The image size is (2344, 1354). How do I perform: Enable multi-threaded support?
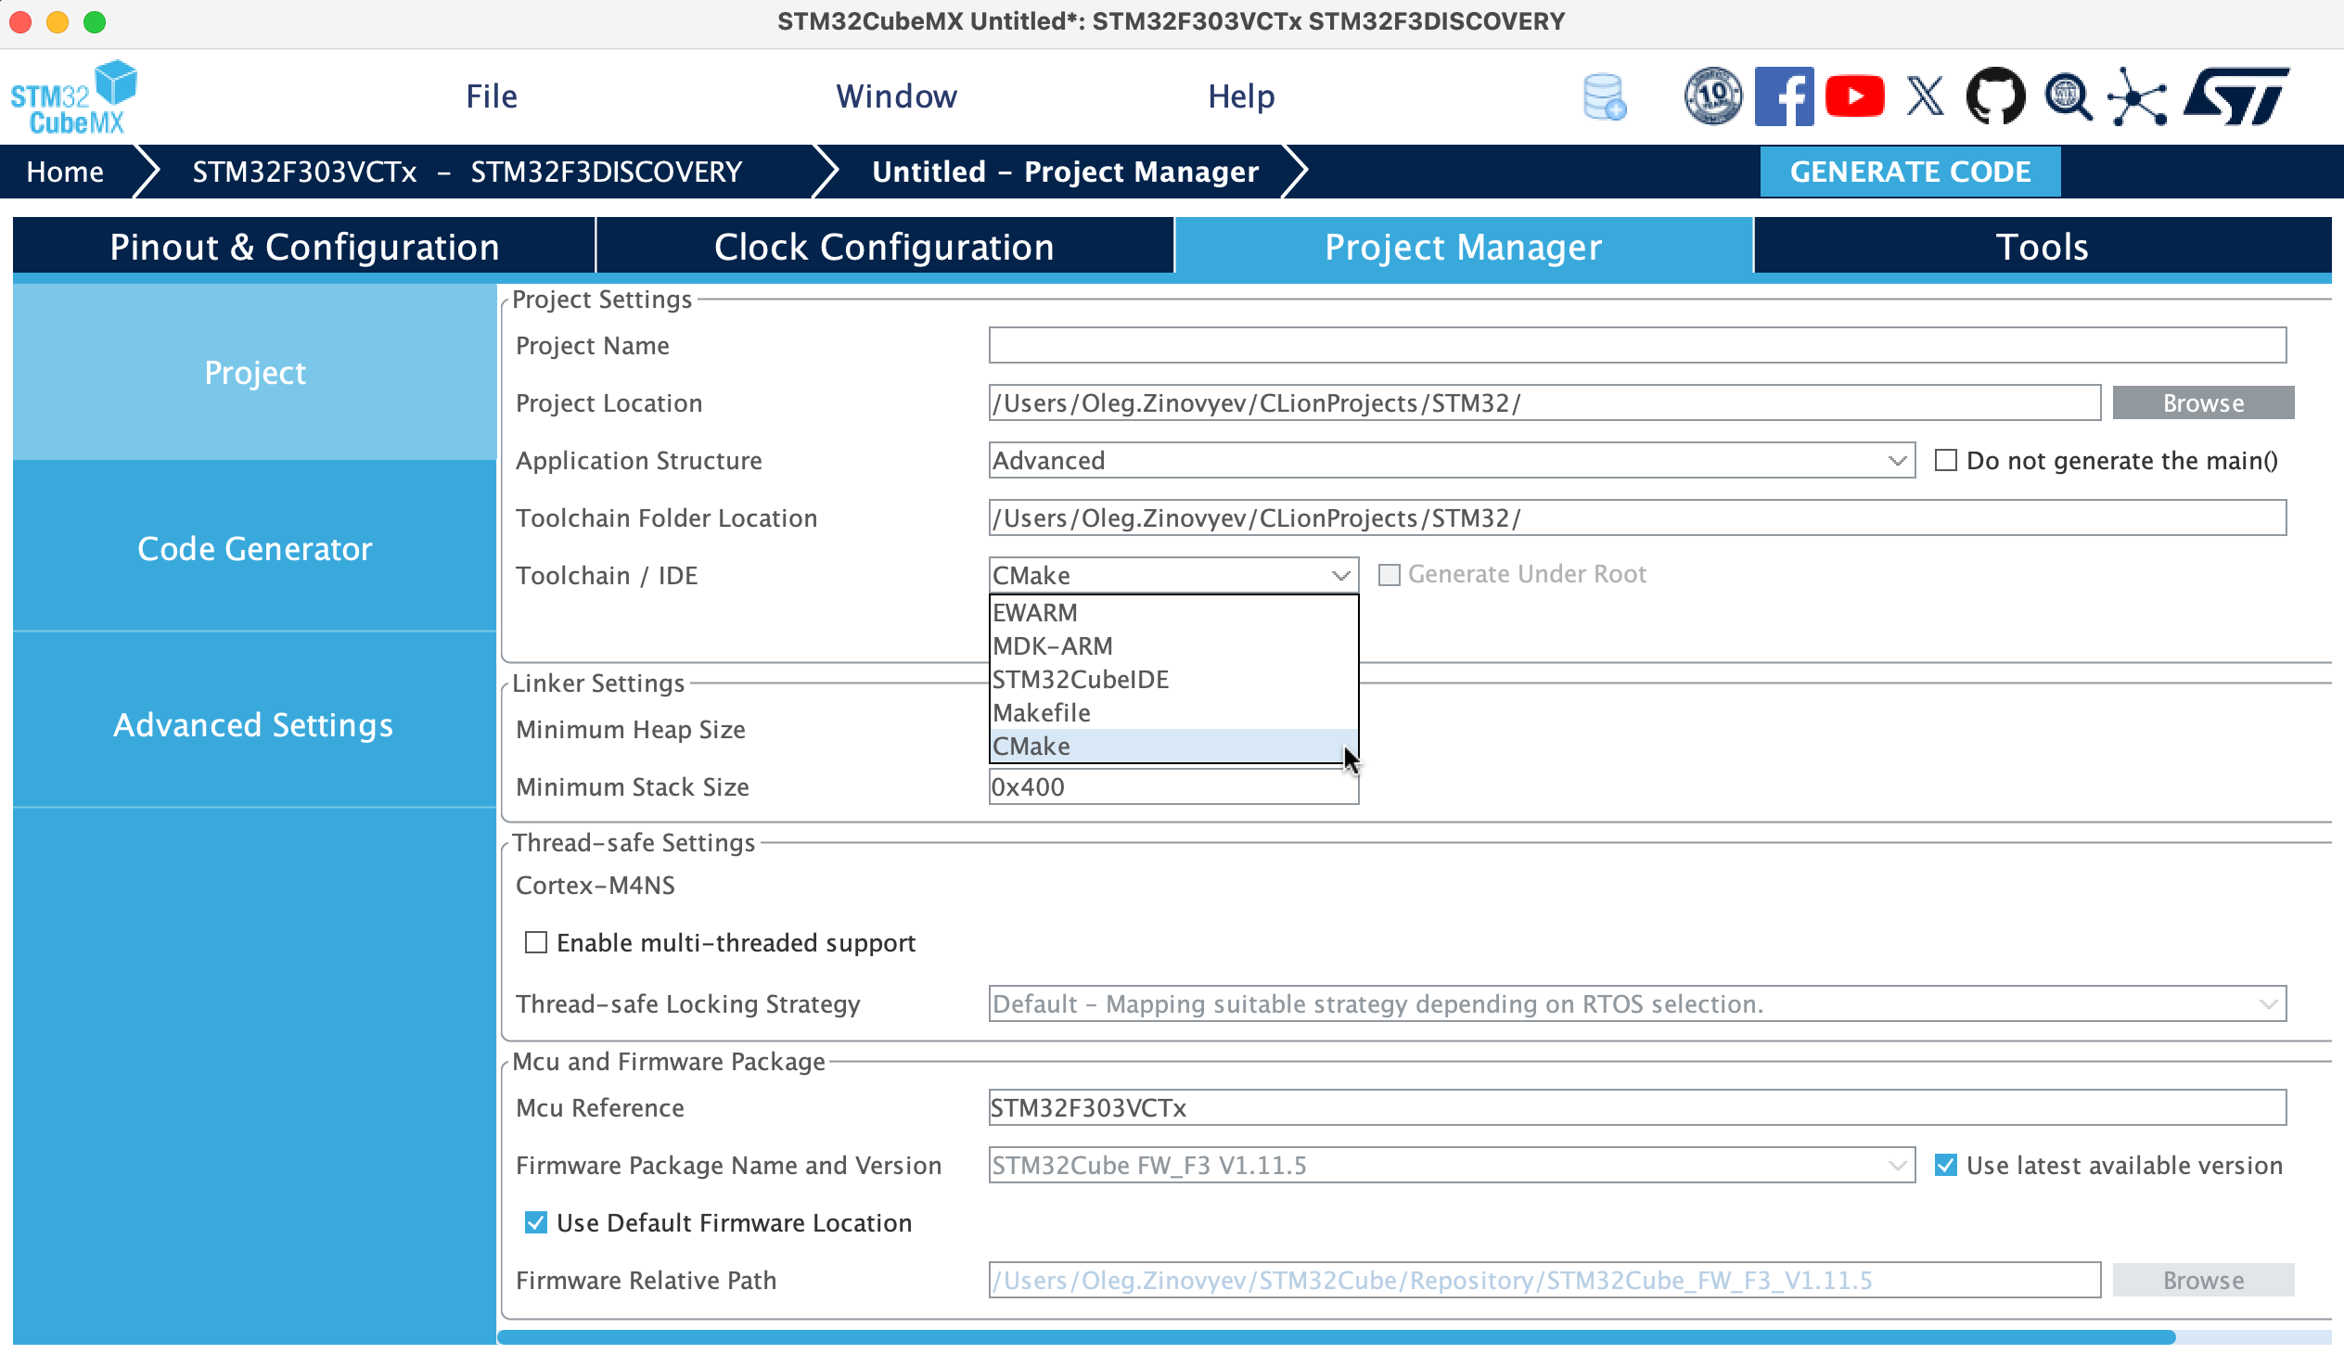536,942
